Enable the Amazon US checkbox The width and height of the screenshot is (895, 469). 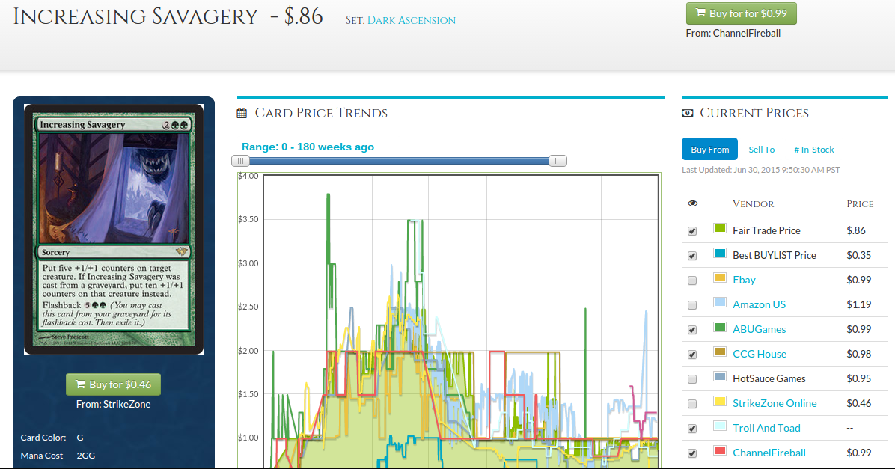point(692,305)
